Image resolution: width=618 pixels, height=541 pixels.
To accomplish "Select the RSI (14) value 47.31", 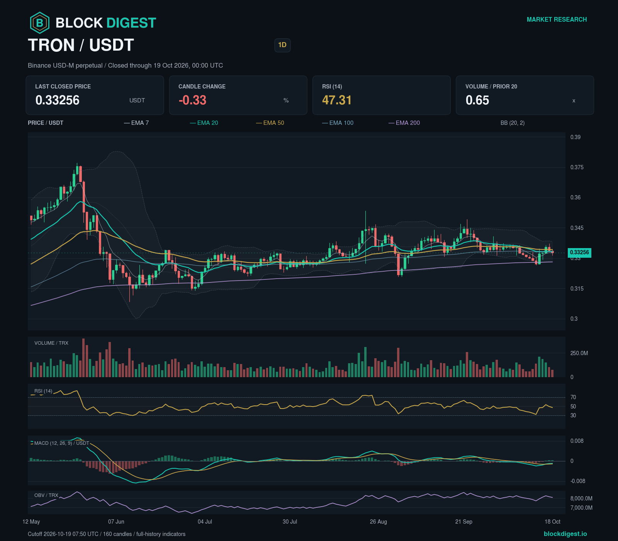I will pos(337,100).
